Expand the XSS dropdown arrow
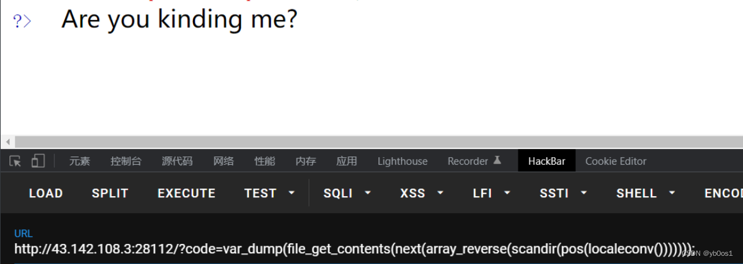This screenshot has height=264, width=743. tap(440, 193)
